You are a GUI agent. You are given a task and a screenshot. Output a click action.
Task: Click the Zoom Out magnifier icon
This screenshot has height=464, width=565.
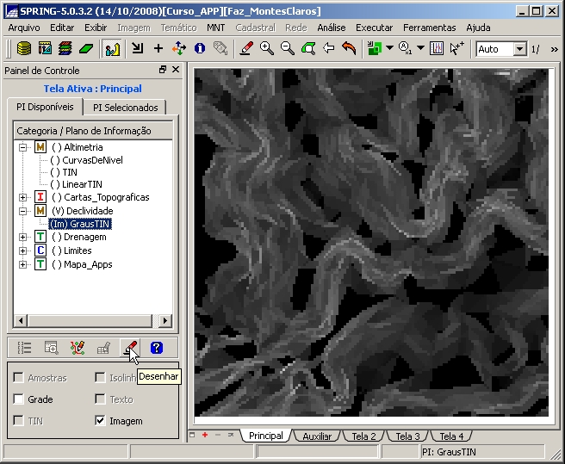pyautogui.click(x=288, y=49)
